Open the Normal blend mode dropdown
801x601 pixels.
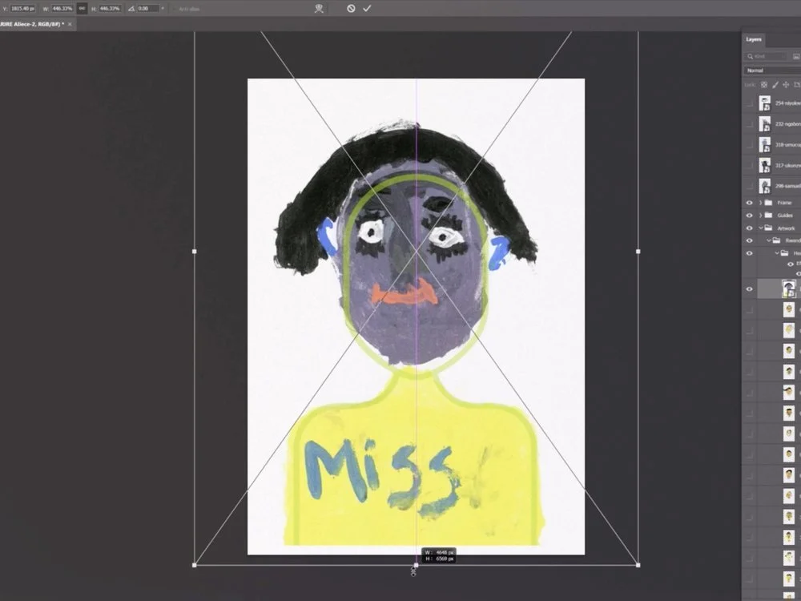tap(772, 71)
